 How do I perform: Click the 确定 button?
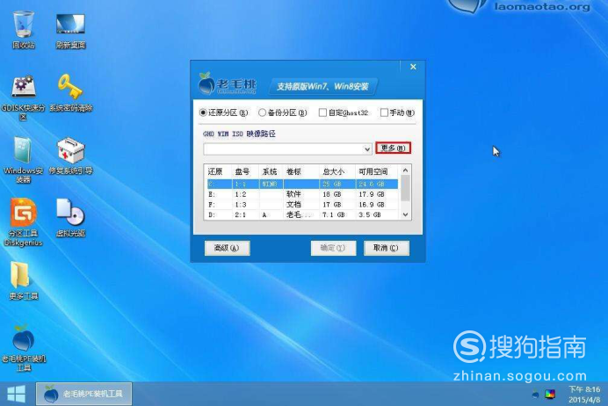coord(333,248)
